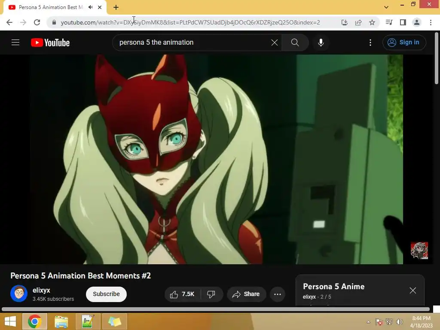The width and height of the screenshot is (440, 330).
Task: Open tab search dropdown chevron
Action: tap(386, 7)
